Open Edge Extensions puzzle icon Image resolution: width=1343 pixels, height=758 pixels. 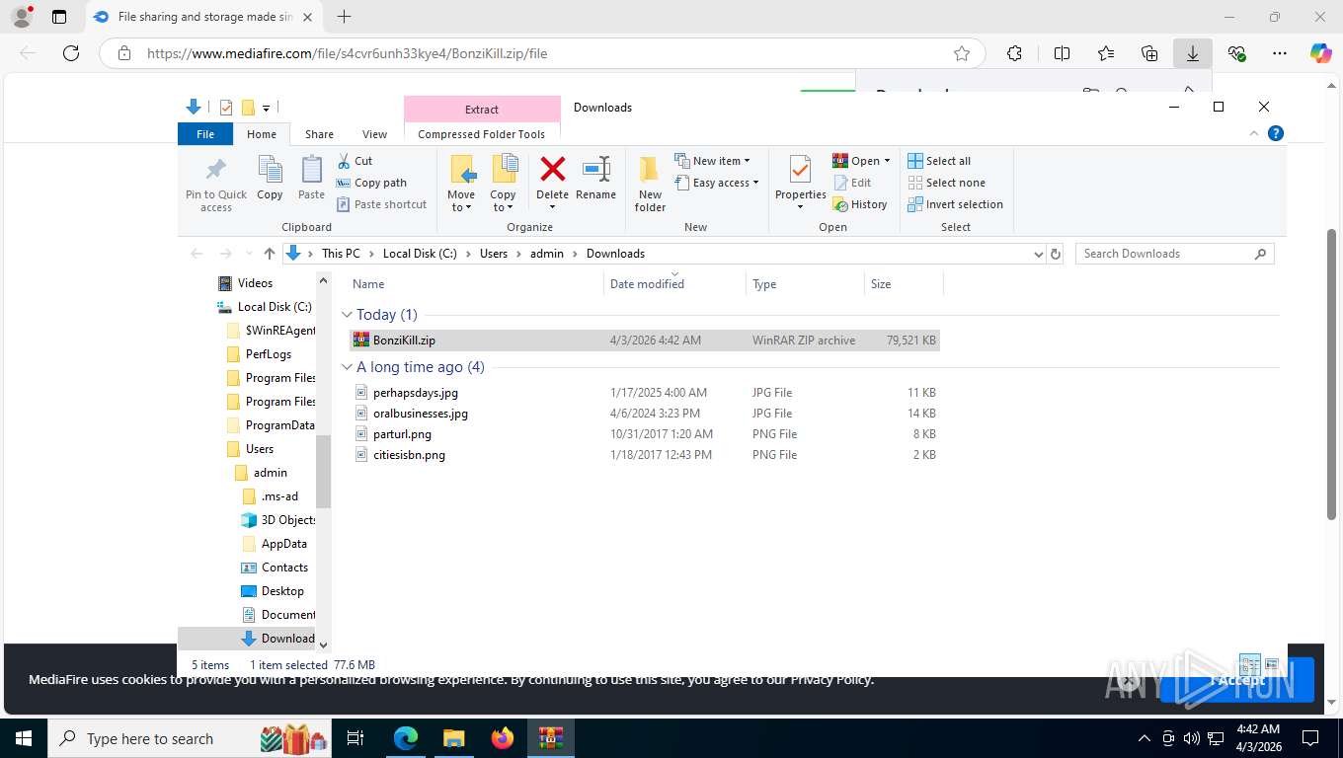click(x=1014, y=53)
